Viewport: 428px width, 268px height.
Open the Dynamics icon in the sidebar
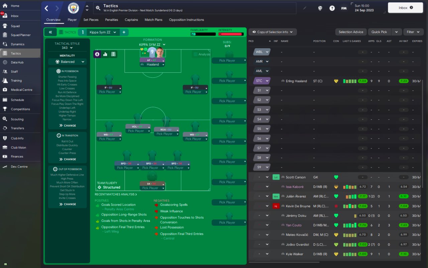5,44
